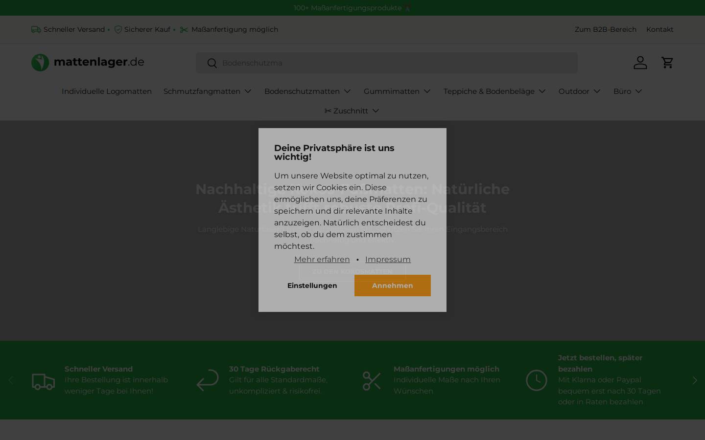The height and width of the screenshot is (440, 705).
Task: Open the Büro menu item
Action: pyautogui.click(x=622, y=91)
